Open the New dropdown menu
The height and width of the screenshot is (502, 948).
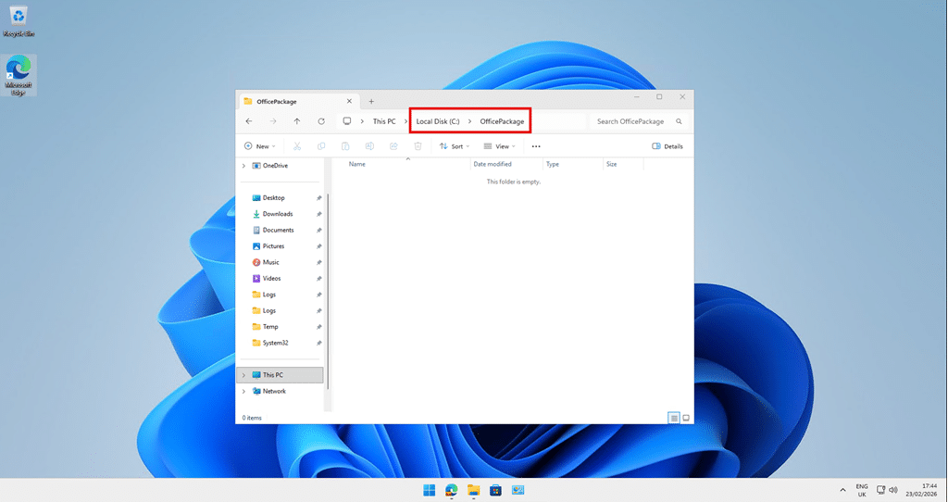point(259,146)
